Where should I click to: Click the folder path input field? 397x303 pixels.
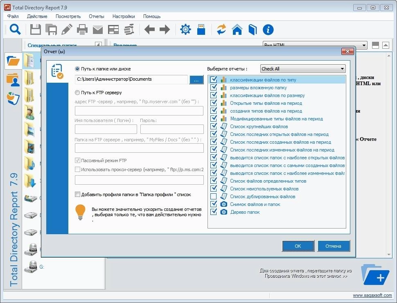pyautogui.click(x=131, y=79)
